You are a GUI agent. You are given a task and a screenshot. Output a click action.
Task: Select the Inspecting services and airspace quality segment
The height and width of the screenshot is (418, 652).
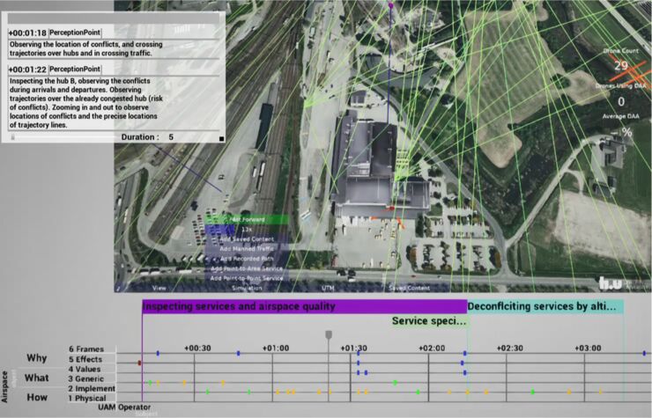(305, 306)
